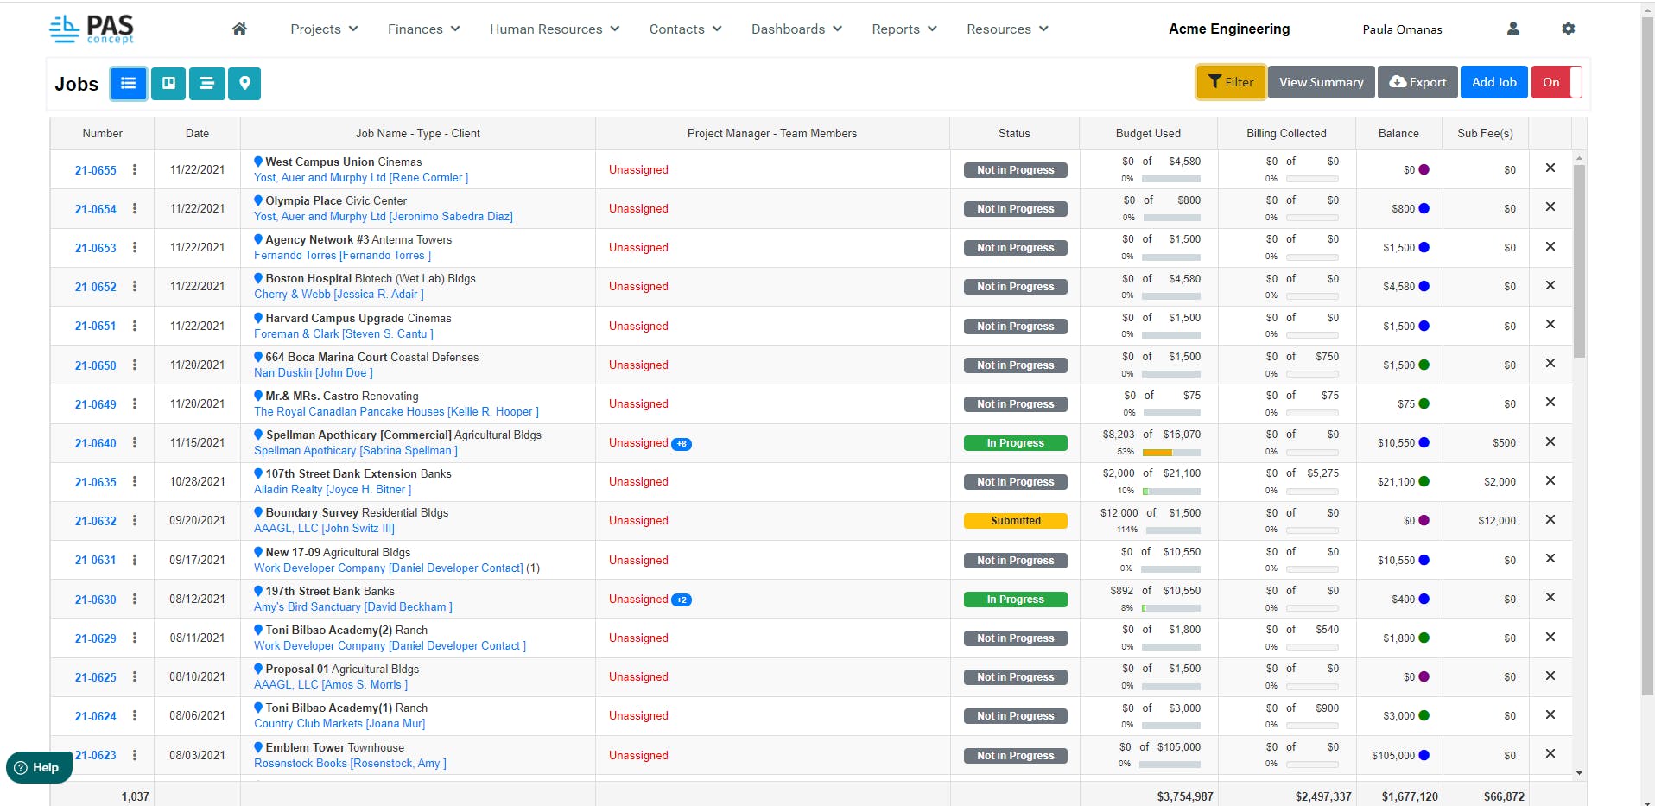Click the PAS concept logo

(92, 29)
